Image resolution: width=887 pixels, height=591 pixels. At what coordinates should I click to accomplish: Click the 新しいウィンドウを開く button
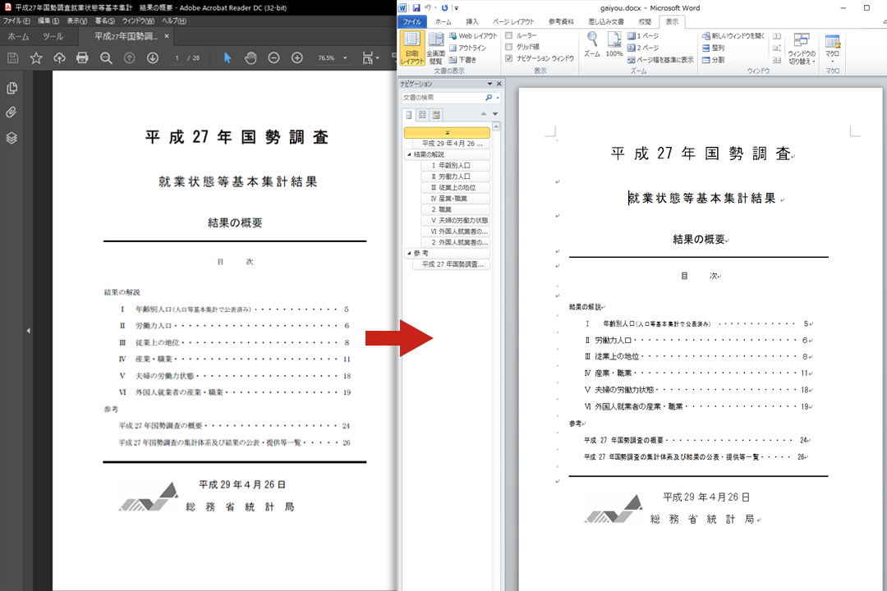tap(733, 35)
